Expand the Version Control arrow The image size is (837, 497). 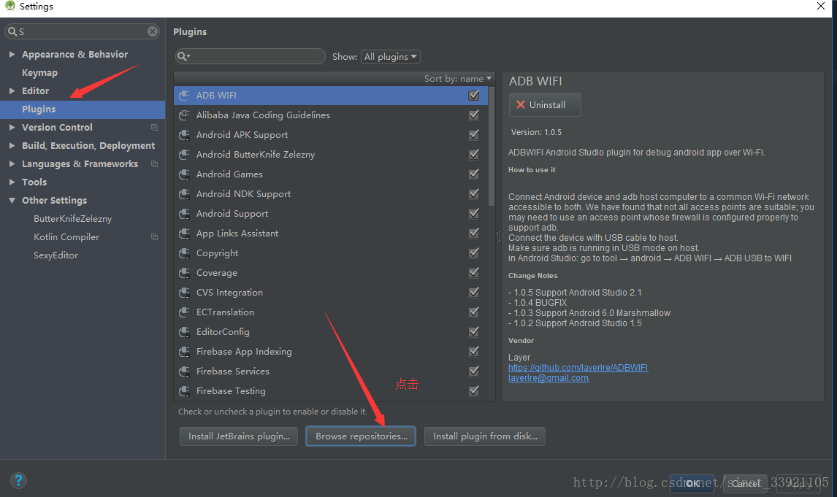[12, 128]
